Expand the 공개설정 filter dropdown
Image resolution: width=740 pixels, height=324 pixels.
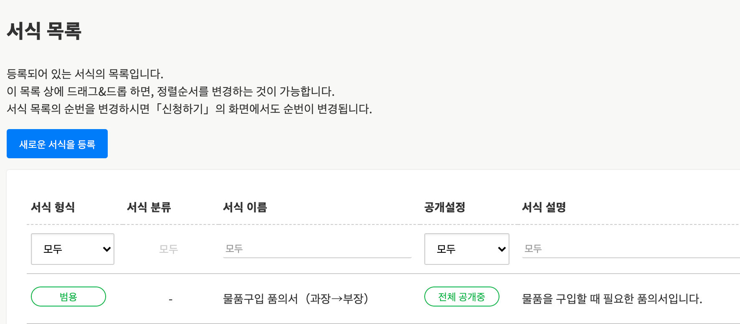click(466, 249)
